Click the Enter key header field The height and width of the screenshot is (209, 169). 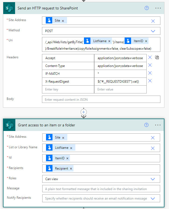tap(68, 89)
